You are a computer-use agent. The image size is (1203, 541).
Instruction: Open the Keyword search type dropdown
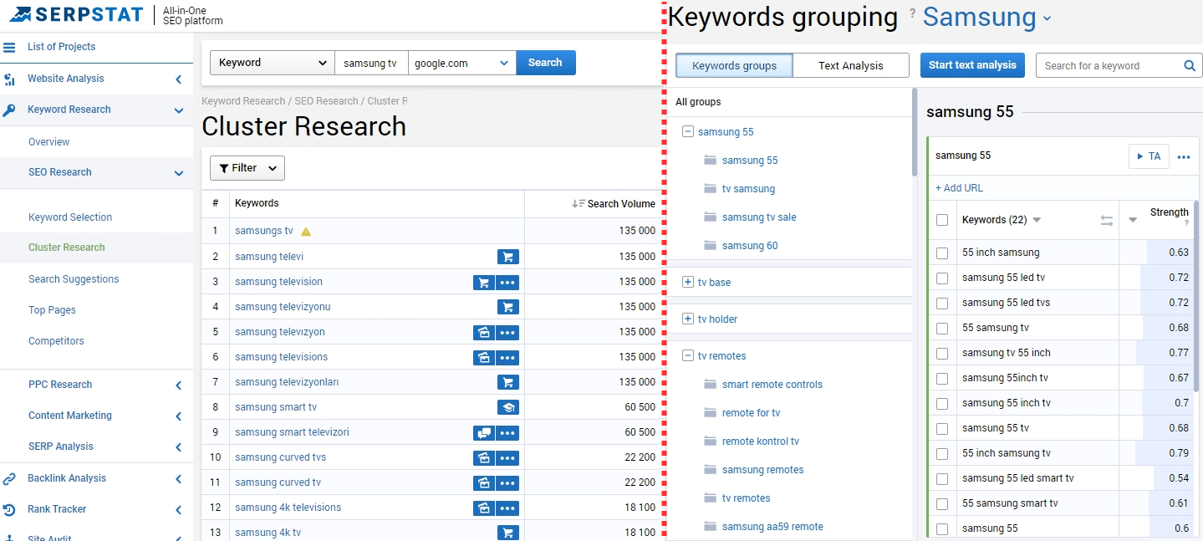pyautogui.click(x=273, y=63)
